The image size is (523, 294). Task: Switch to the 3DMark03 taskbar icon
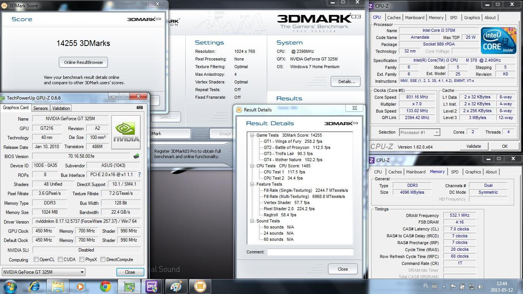coord(200,286)
